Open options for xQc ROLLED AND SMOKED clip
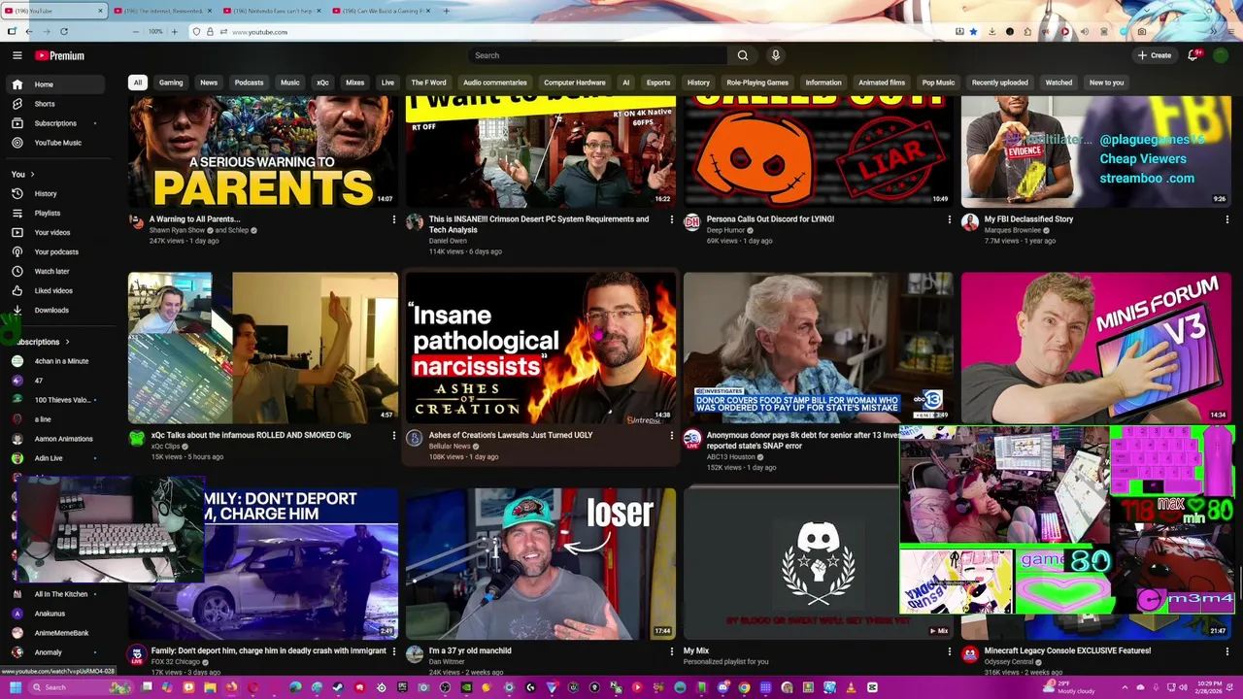The height and width of the screenshot is (699, 1243). [x=393, y=436]
